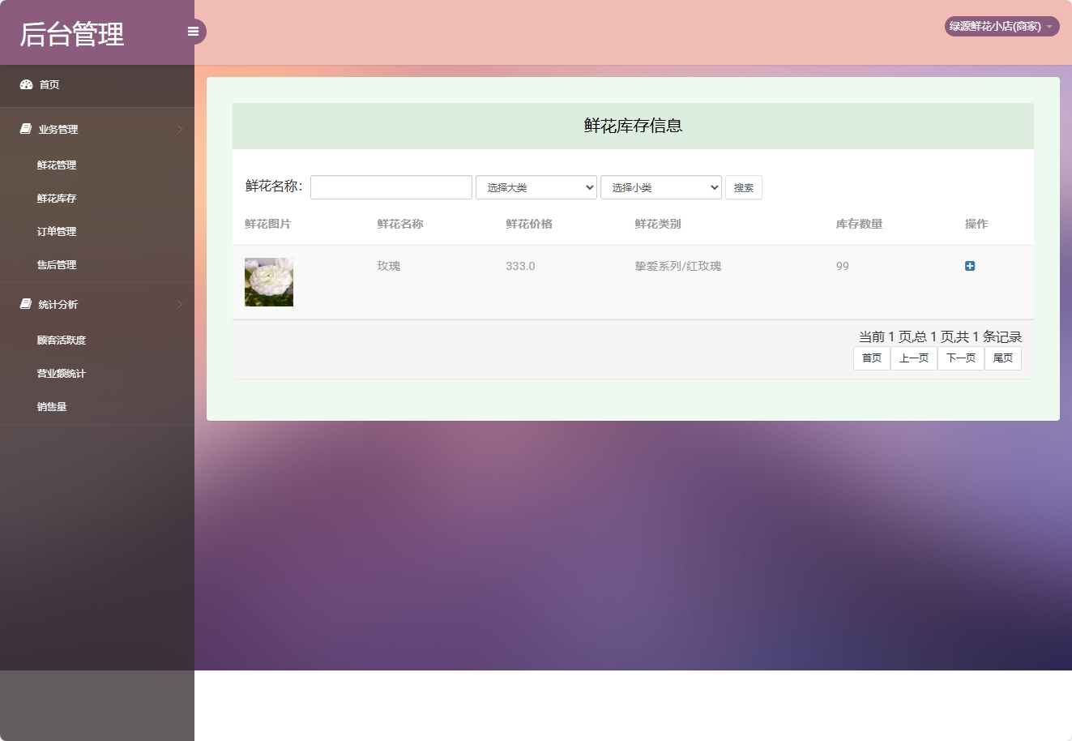Click the white flower thumbnail image
1072x741 pixels.
(269, 282)
